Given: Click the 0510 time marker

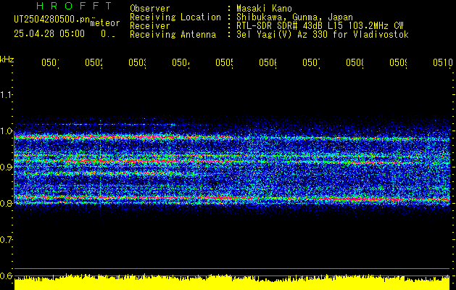Looking at the screenshot, I should 443,62.
